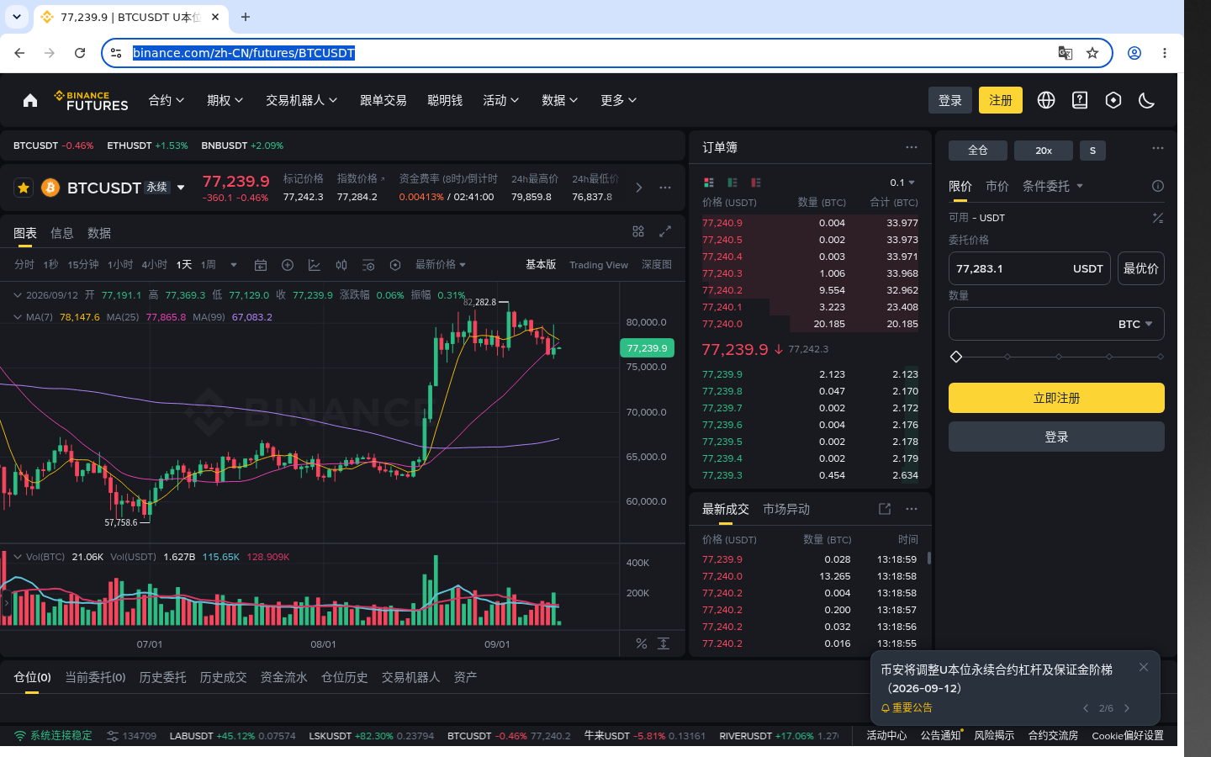Click the order quantity percentage slider handle

tap(956, 357)
